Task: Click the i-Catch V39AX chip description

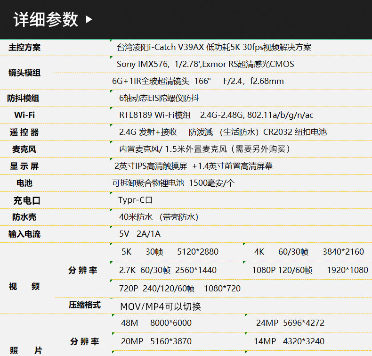Action: click(x=214, y=47)
